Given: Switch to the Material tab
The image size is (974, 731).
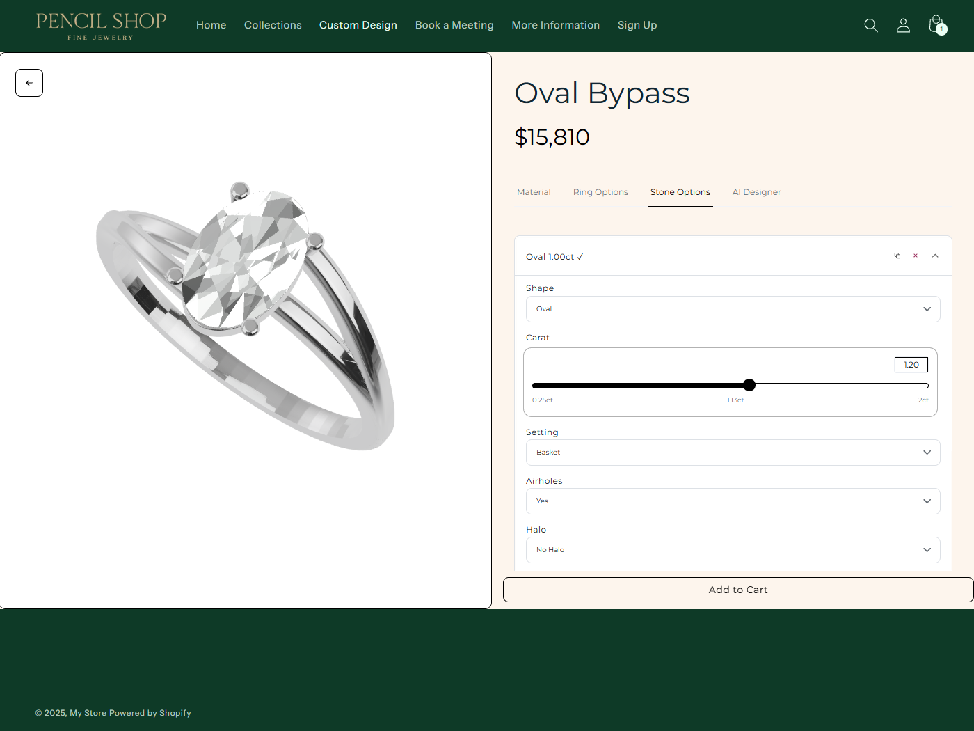Looking at the screenshot, I should [x=534, y=192].
